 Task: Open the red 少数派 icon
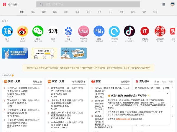click(145, 31)
